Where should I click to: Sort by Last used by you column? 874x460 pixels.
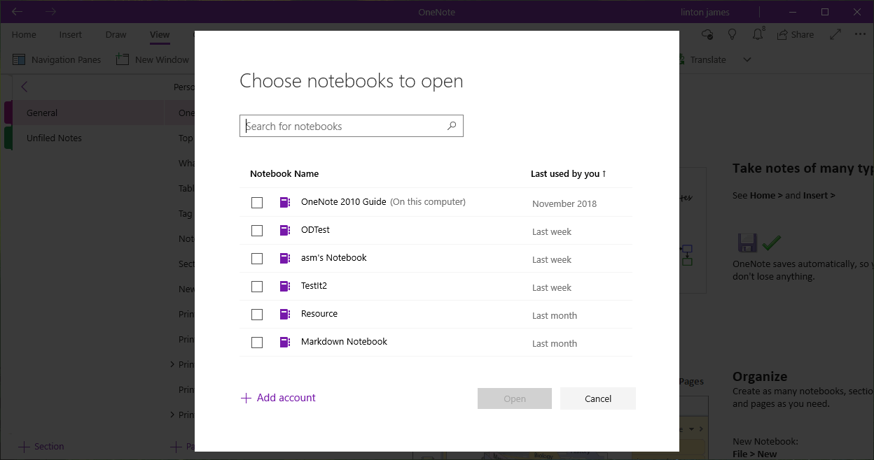tap(568, 173)
